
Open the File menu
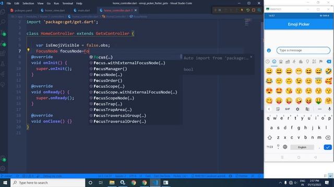point(9,4)
